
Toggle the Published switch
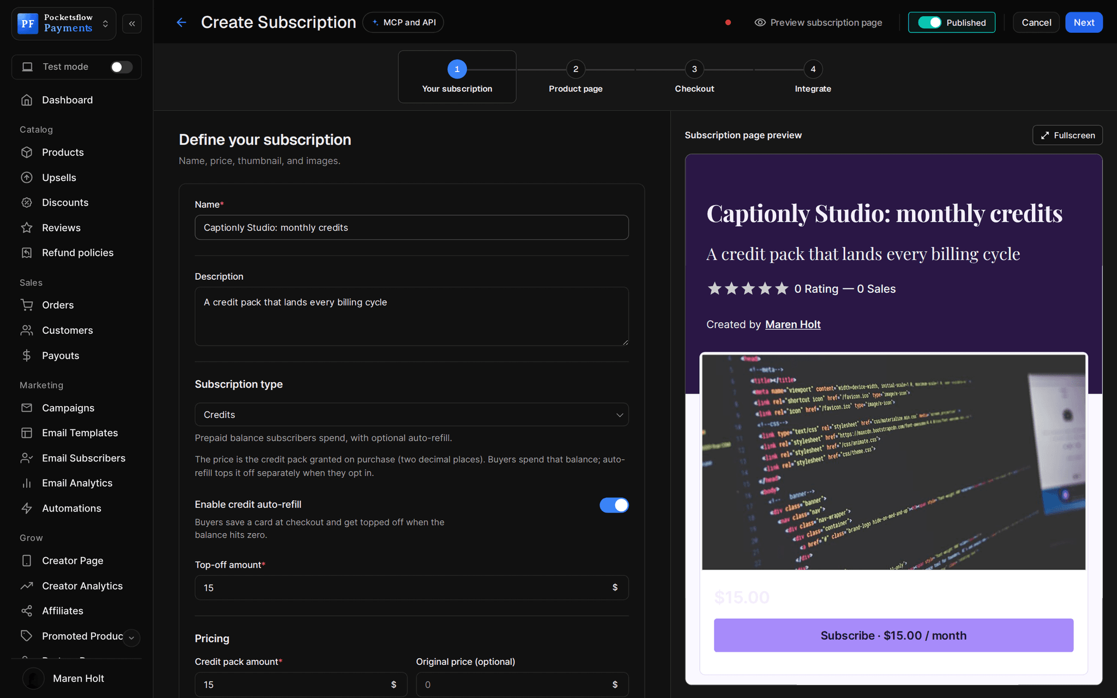click(929, 22)
